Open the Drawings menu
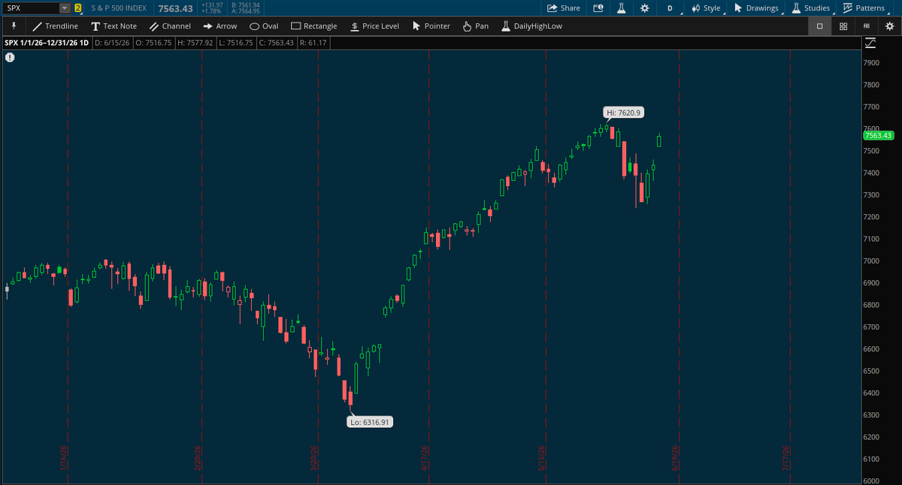The image size is (902, 485). point(757,8)
